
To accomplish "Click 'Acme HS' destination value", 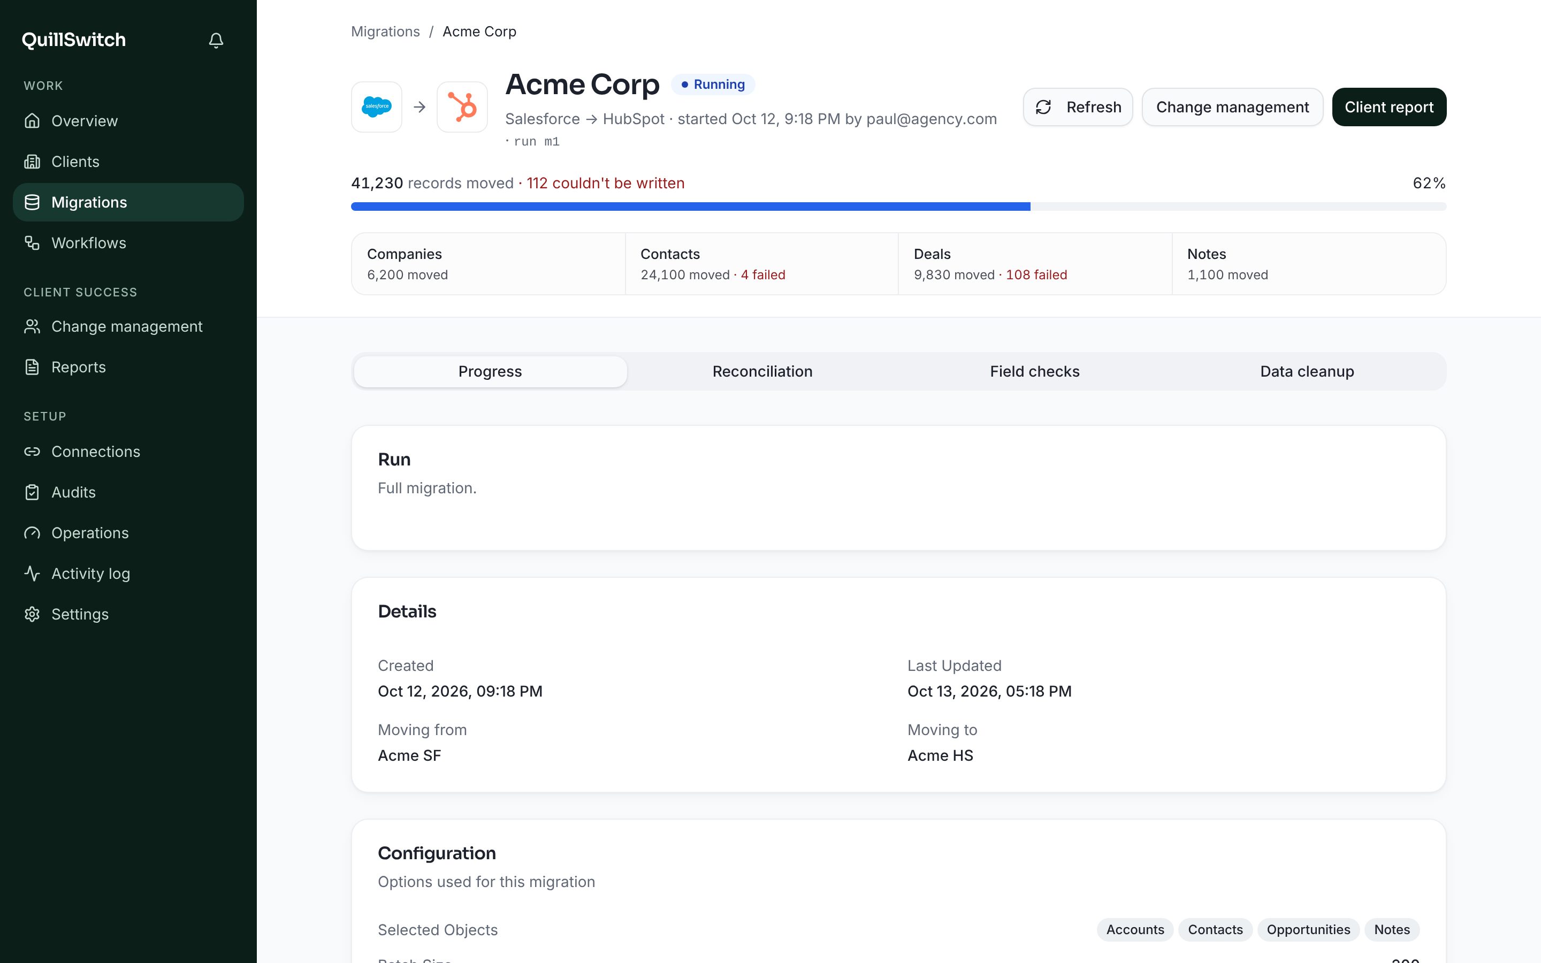I will pyautogui.click(x=940, y=756).
